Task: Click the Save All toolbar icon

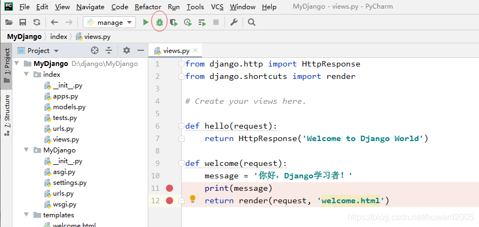Action: click(23, 22)
